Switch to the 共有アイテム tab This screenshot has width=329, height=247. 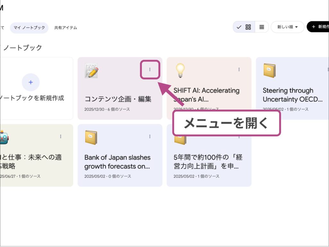[65, 28]
